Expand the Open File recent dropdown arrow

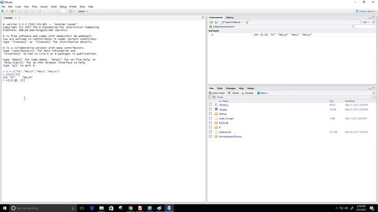point(16,11)
